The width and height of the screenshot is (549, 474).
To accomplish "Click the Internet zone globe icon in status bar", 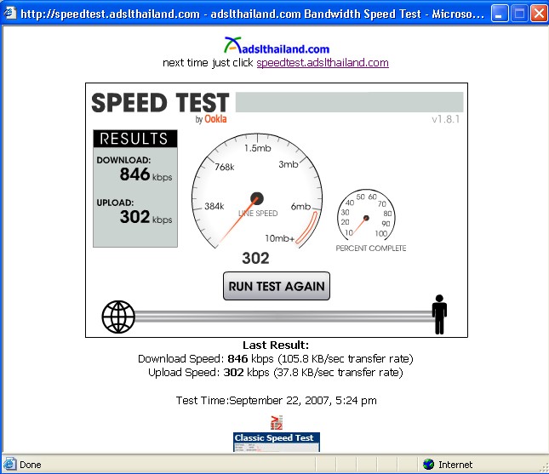I will point(428,464).
